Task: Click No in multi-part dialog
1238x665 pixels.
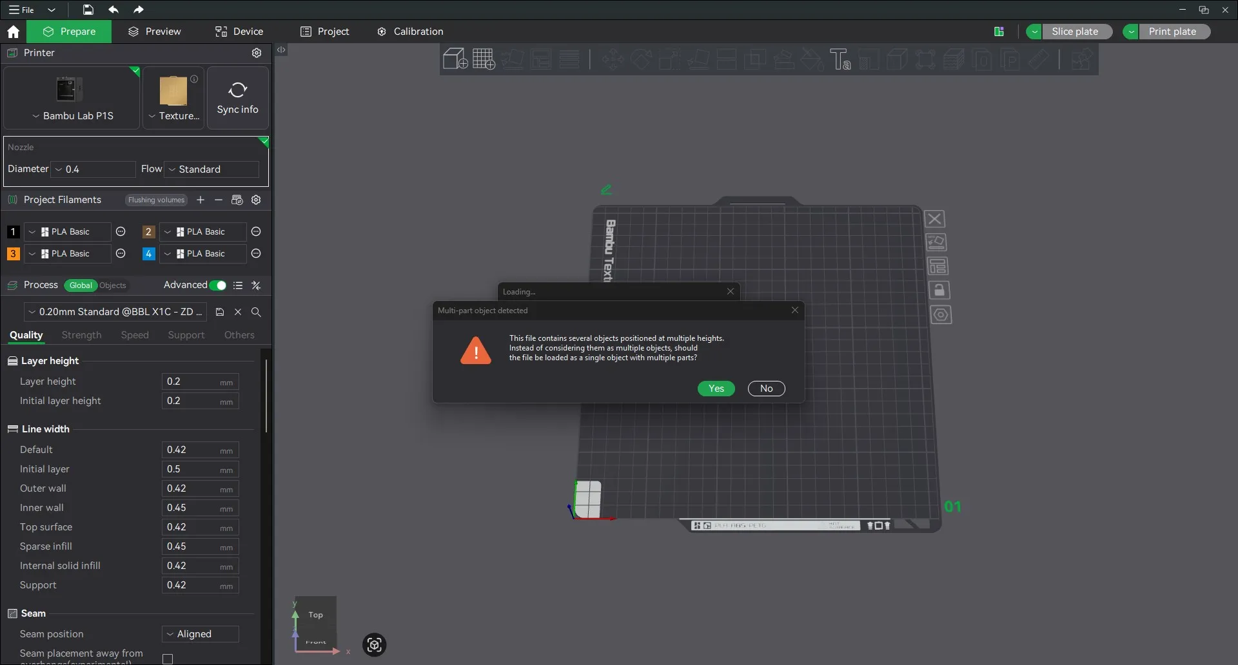Action: pos(766,389)
